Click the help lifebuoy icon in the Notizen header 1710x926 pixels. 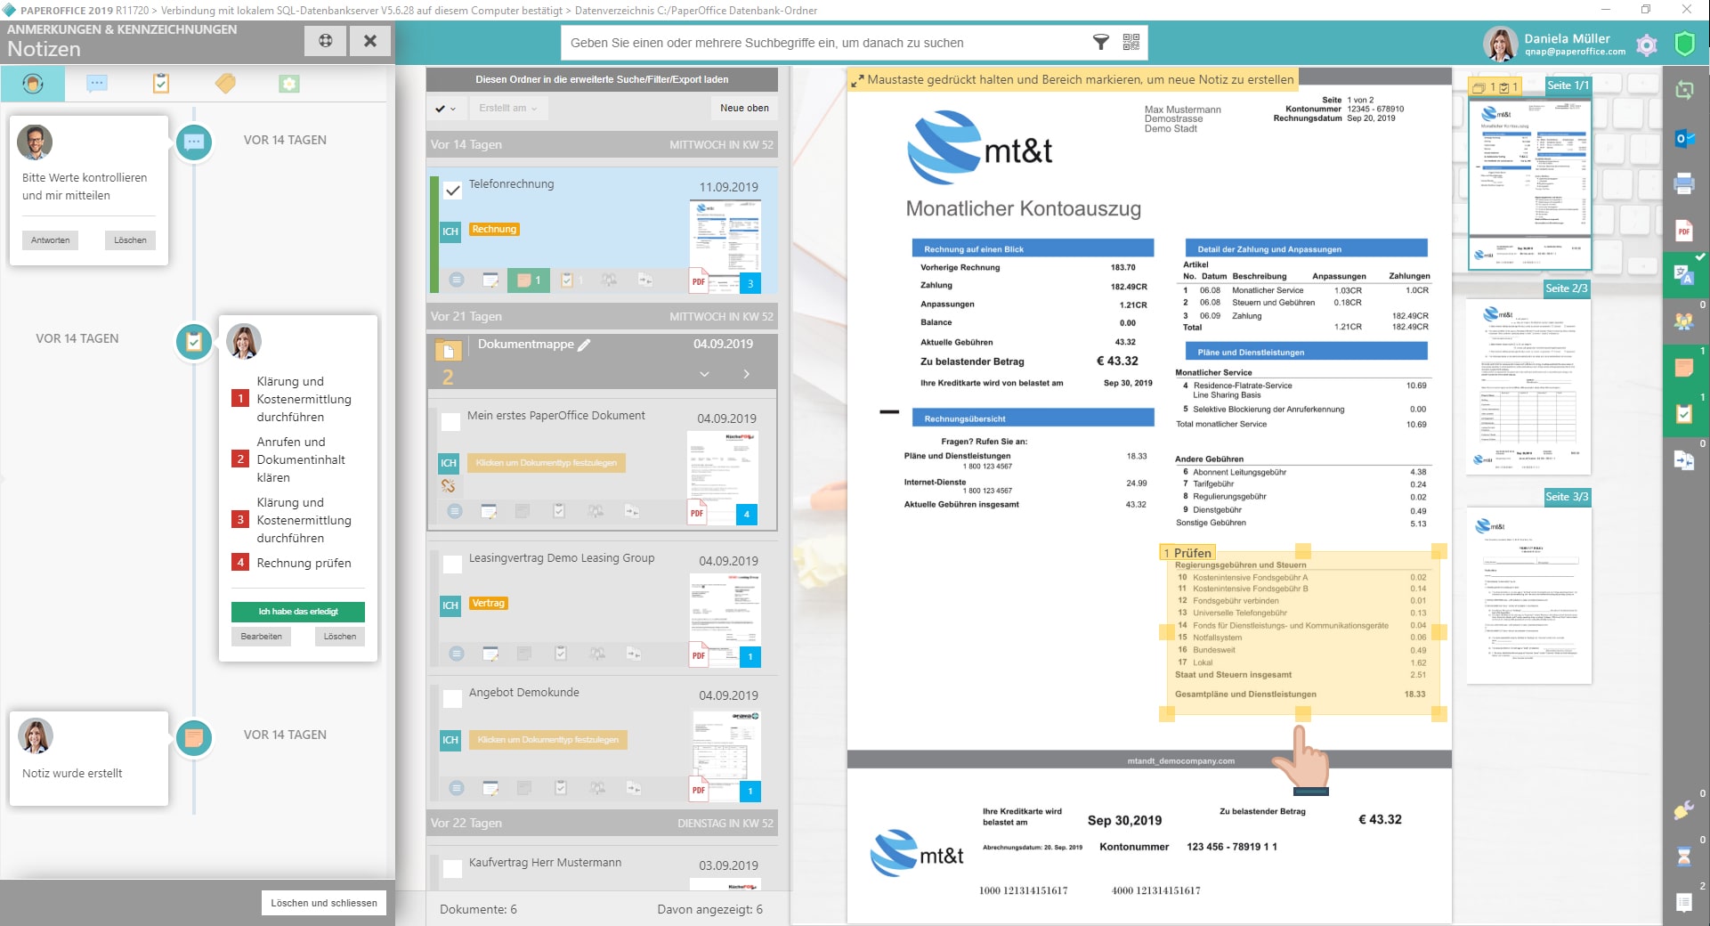click(x=326, y=41)
